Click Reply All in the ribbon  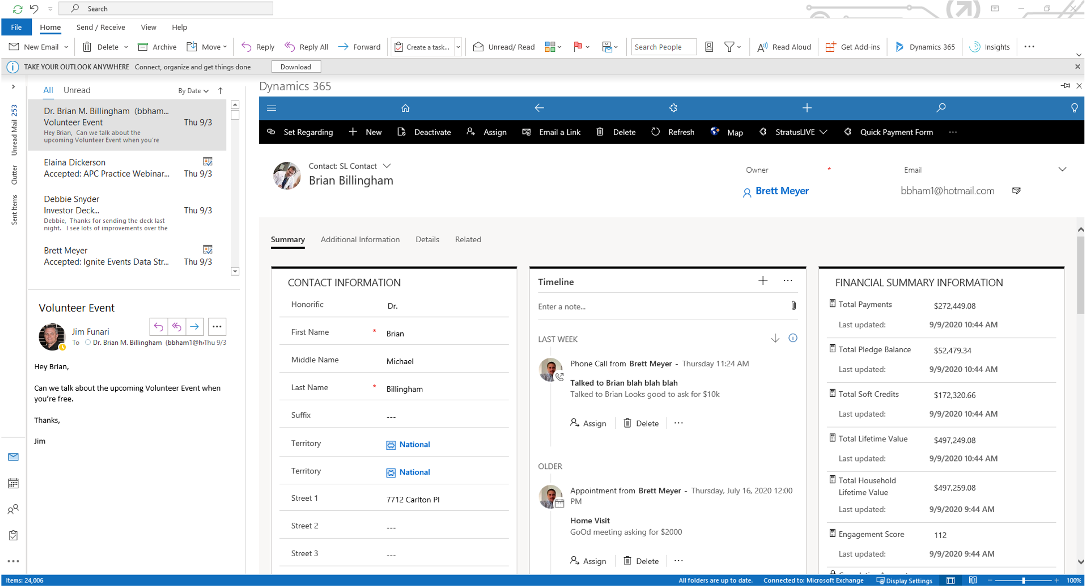tap(306, 47)
